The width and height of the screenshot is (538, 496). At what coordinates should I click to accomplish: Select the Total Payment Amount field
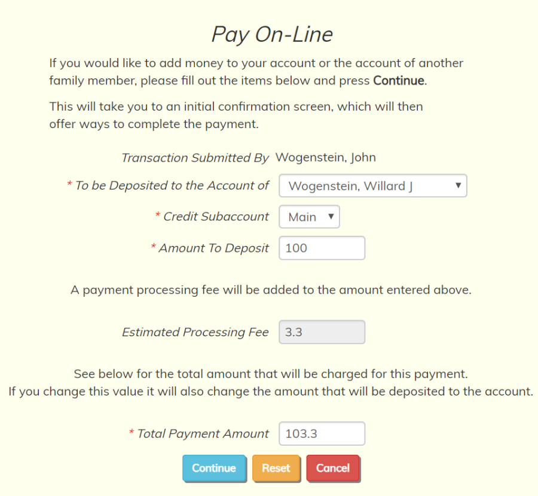[322, 434]
